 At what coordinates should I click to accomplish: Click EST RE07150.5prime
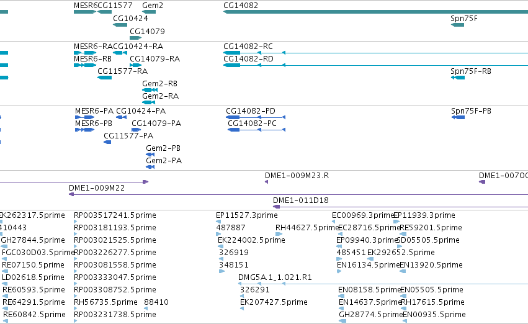tap(33, 265)
